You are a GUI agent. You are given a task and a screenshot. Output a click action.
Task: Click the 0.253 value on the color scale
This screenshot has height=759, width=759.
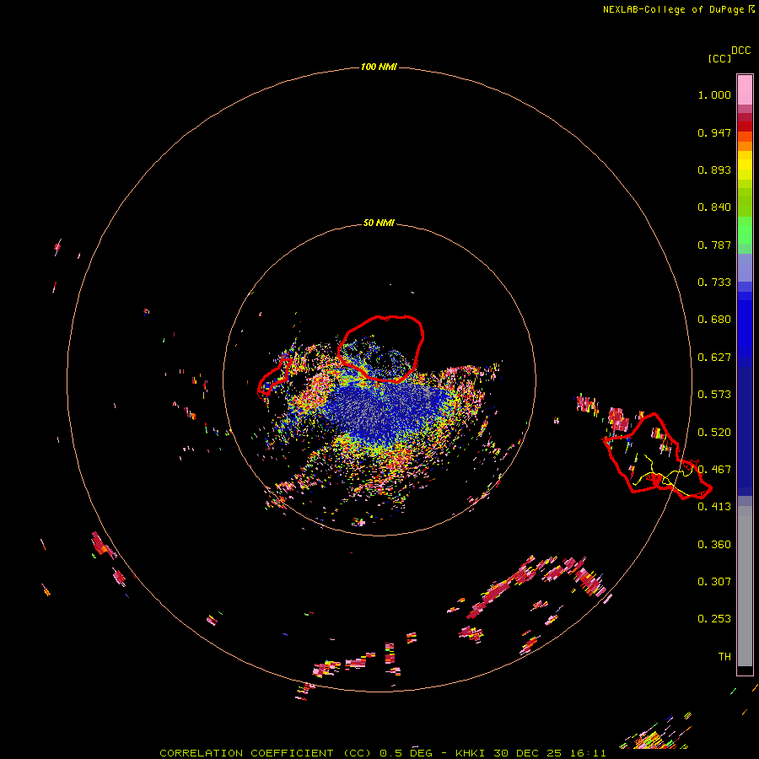(x=714, y=619)
